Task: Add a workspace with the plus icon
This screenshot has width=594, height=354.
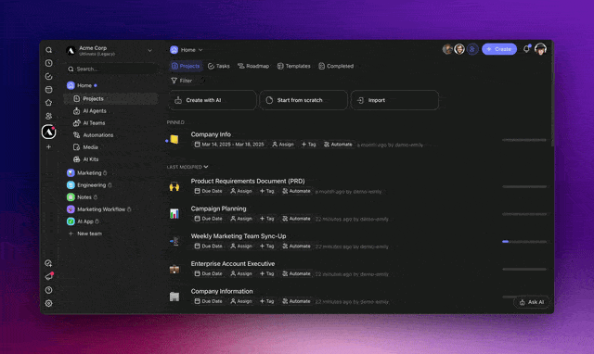Action: (49, 146)
